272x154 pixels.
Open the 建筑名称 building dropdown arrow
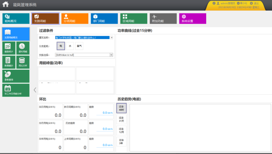[112, 37]
